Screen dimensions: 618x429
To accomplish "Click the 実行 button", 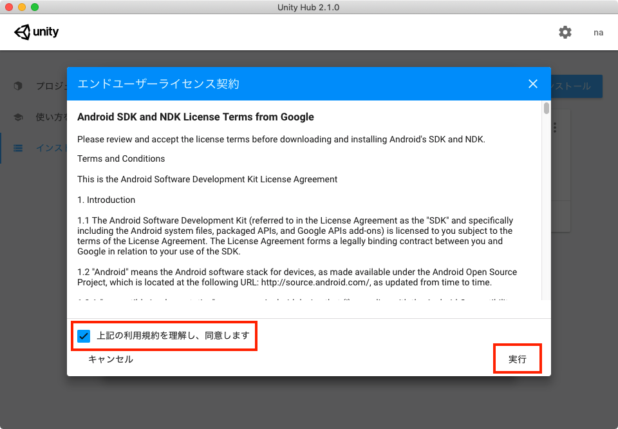I will point(517,359).
